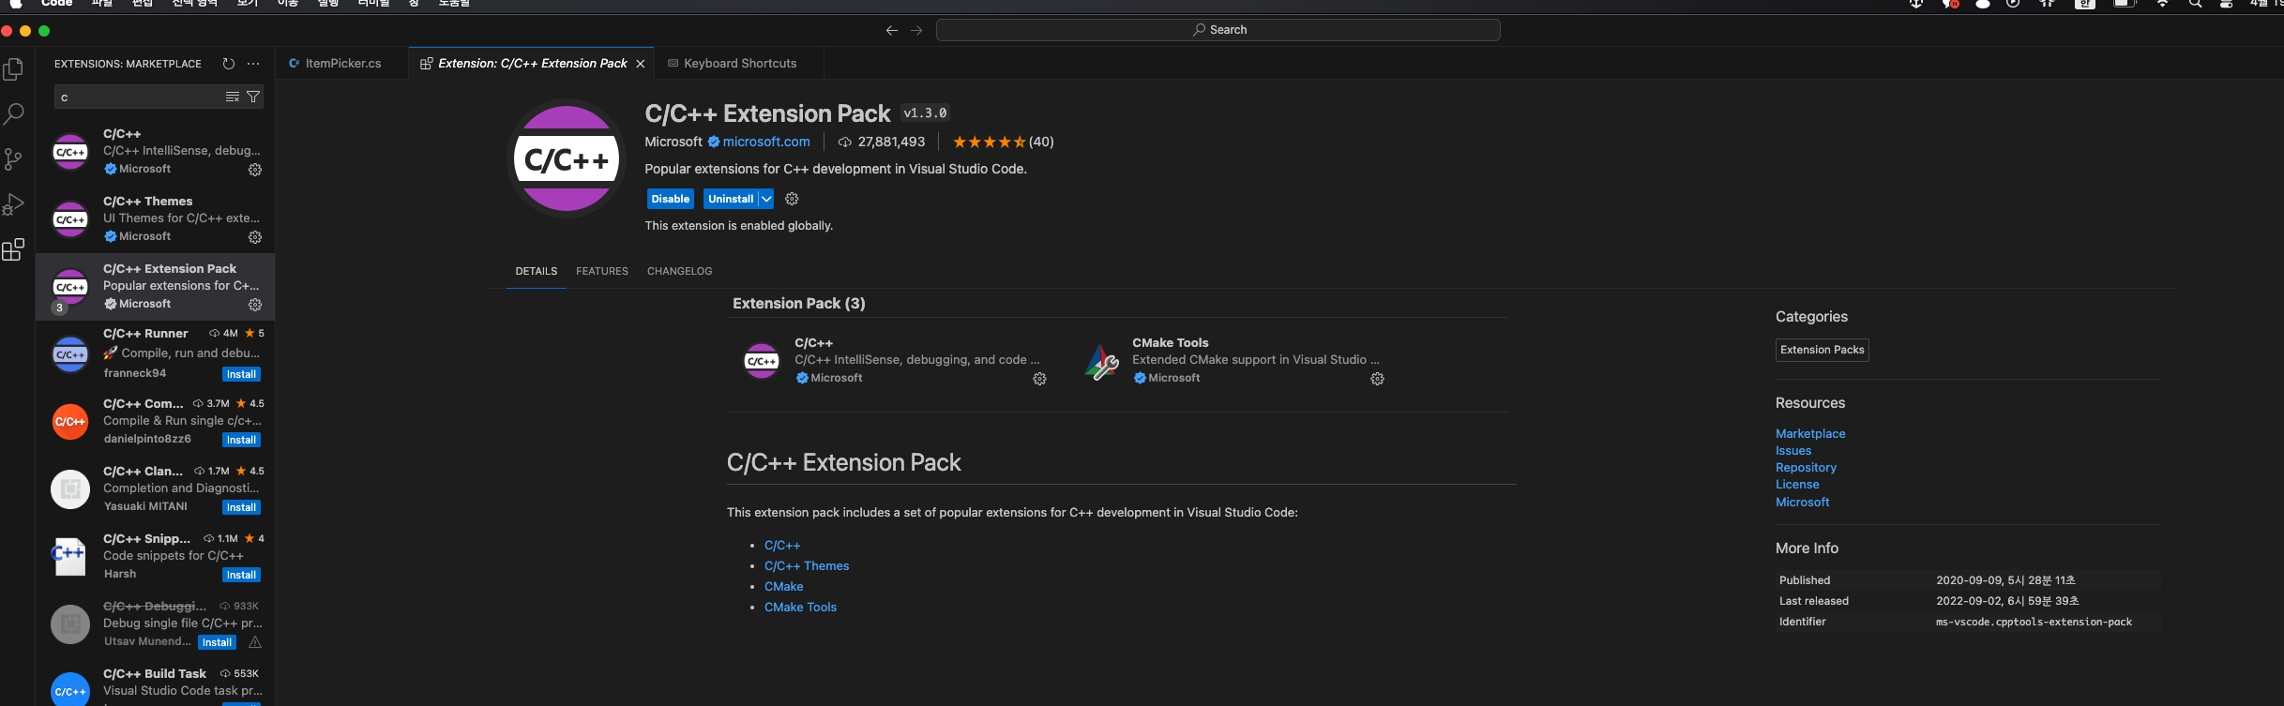The width and height of the screenshot is (2284, 706).
Task: Follow the C/C++ link in readme list
Action: pyautogui.click(x=782, y=546)
